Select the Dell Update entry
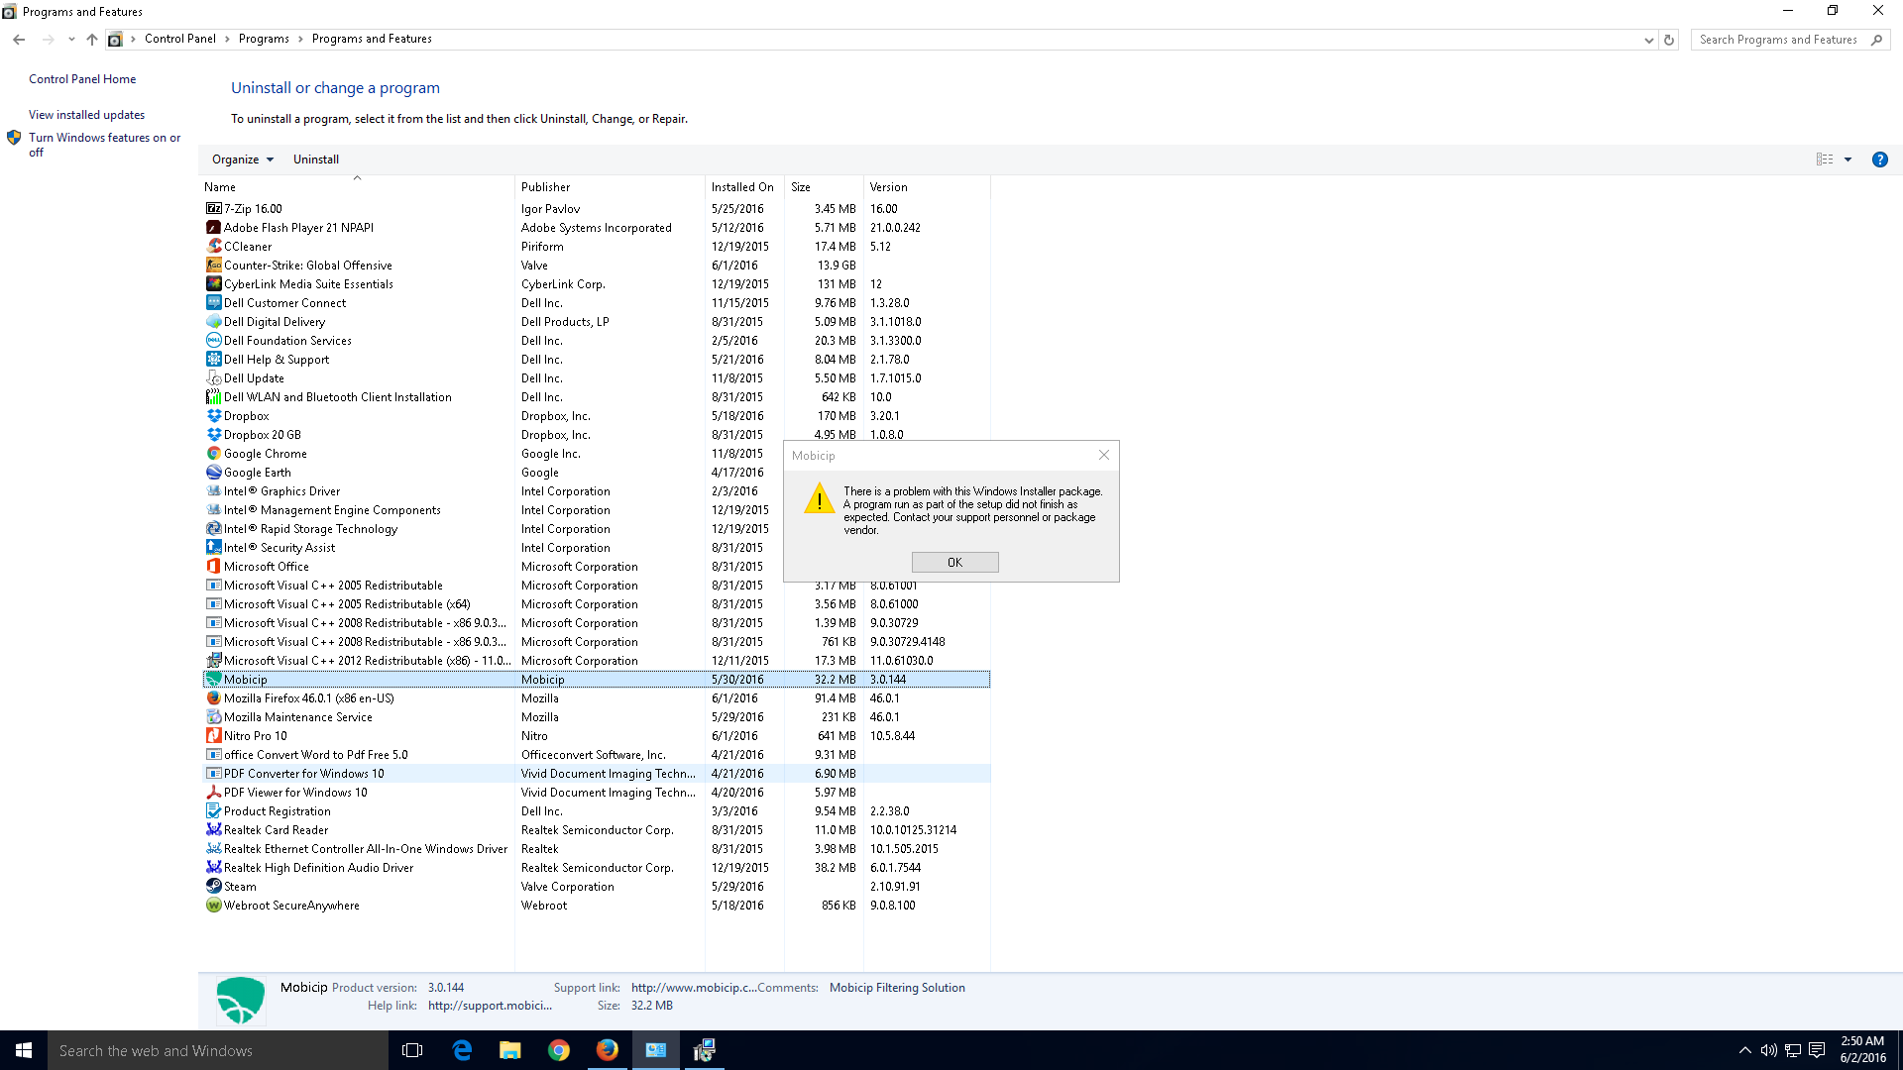Viewport: 1903px width, 1070px height. point(596,378)
